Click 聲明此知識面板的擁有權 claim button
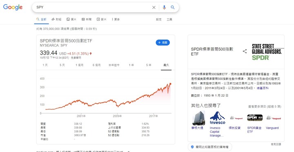Viewport: 294px width, 152px height. pyautogui.click(x=210, y=147)
